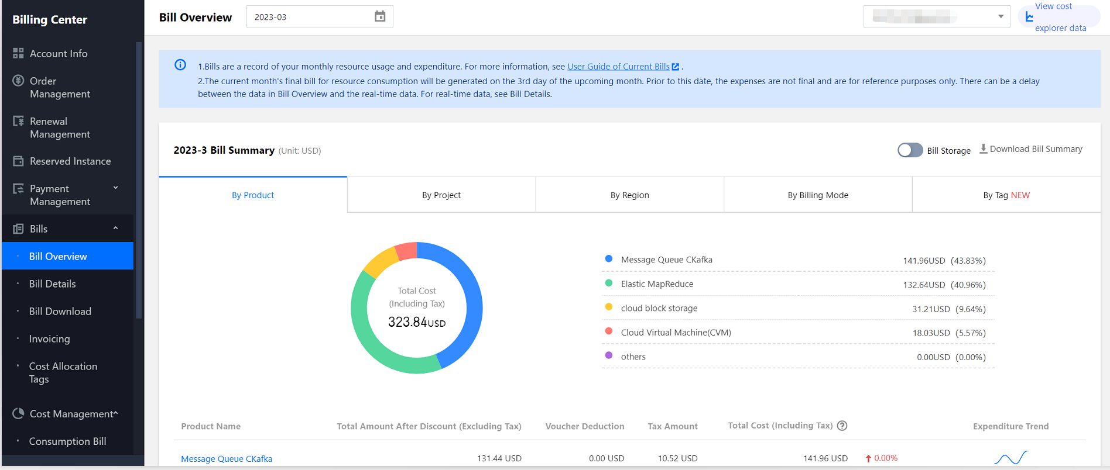Open the calendar date picker icon
Screen dimensions: 1110x470
click(x=380, y=16)
